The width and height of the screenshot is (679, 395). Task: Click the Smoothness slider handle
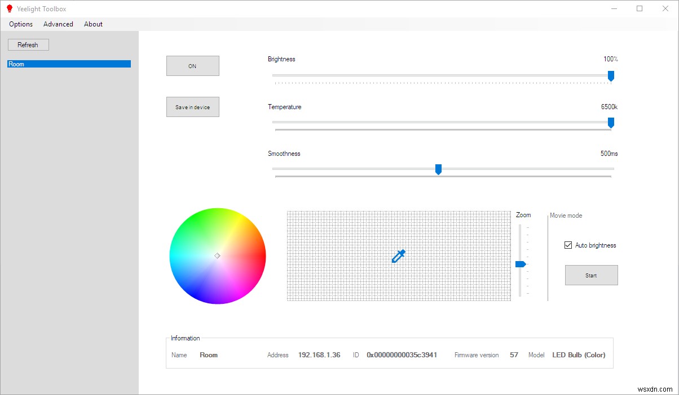[438, 169]
